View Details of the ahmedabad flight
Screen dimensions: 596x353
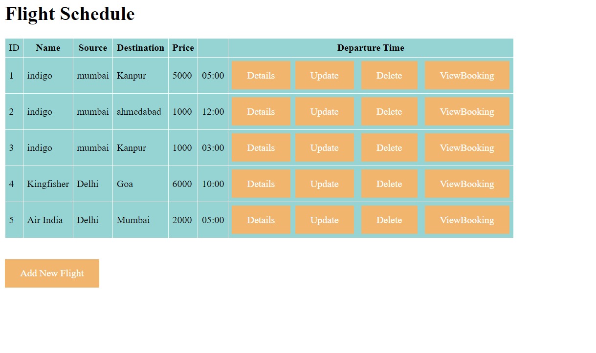(261, 111)
